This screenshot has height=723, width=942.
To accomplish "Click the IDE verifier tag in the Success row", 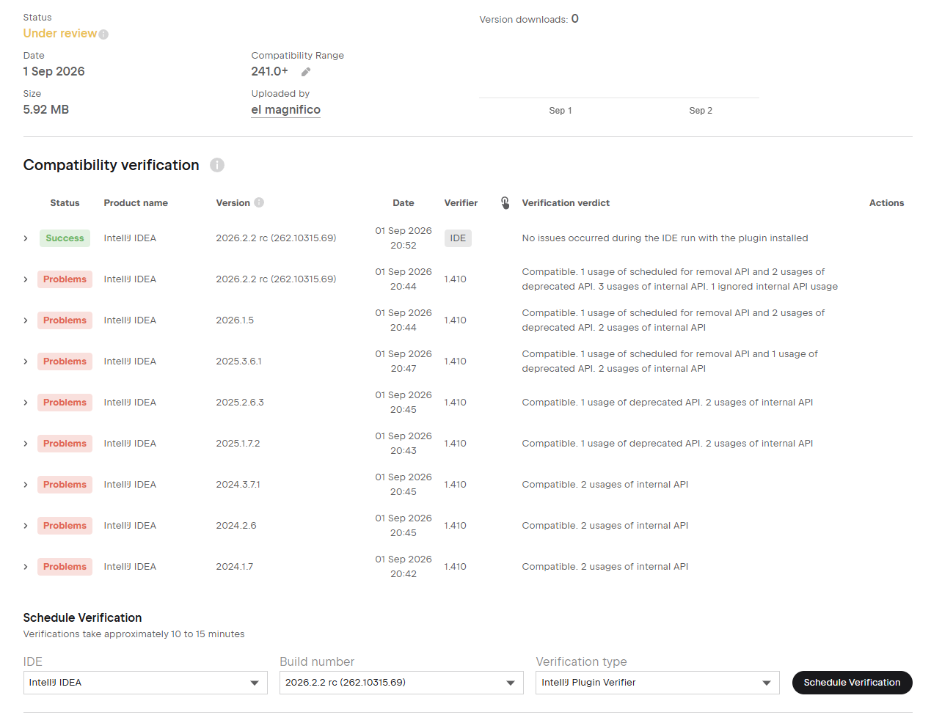I will coord(458,238).
